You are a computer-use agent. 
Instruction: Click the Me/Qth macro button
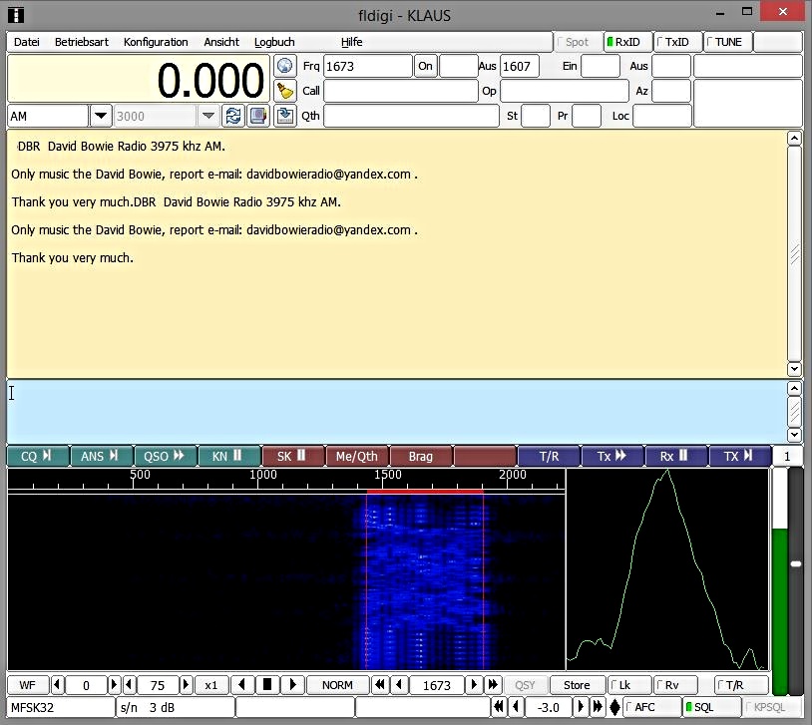tap(357, 456)
